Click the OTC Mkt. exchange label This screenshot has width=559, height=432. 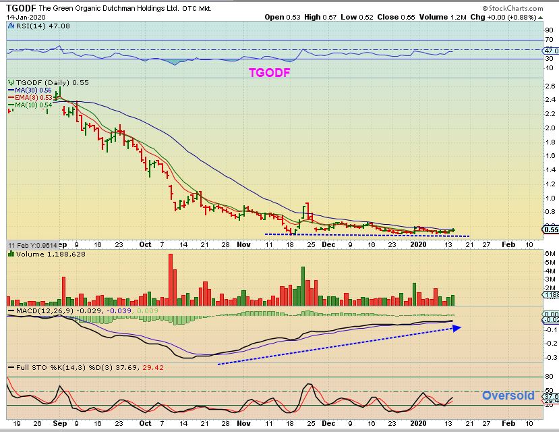pyautogui.click(x=197, y=9)
